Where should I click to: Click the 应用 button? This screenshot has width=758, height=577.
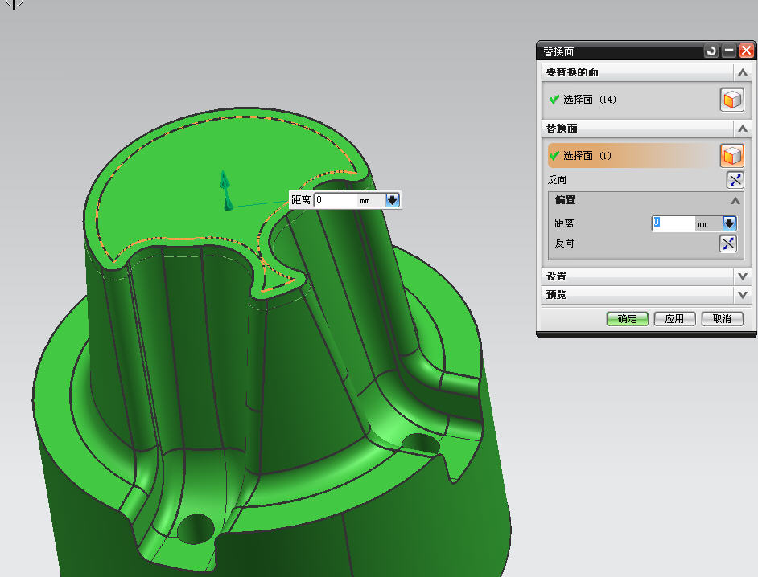pyautogui.click(x=674, y=319)
